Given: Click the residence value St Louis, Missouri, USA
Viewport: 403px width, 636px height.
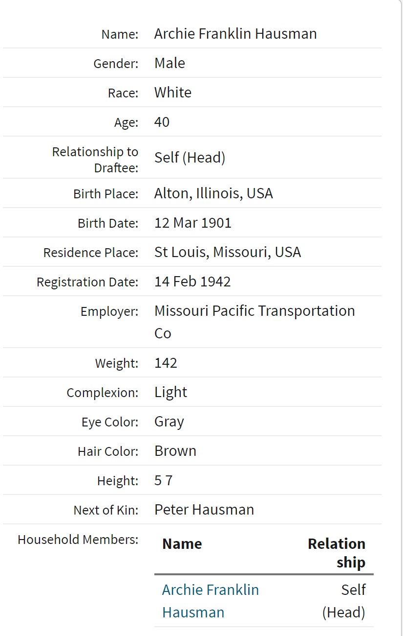Looking at the screenshot, I should [228, 252].
